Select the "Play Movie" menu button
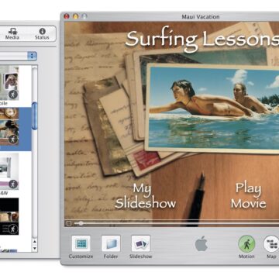 (x=249, y=195)
